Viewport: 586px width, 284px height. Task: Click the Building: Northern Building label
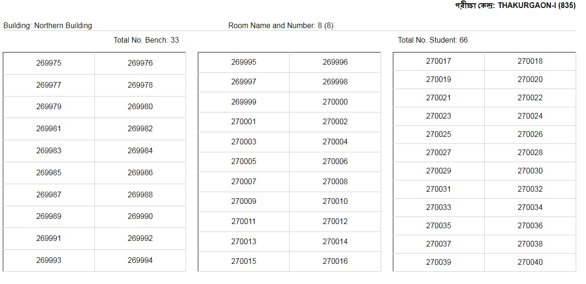click(48, 26)
